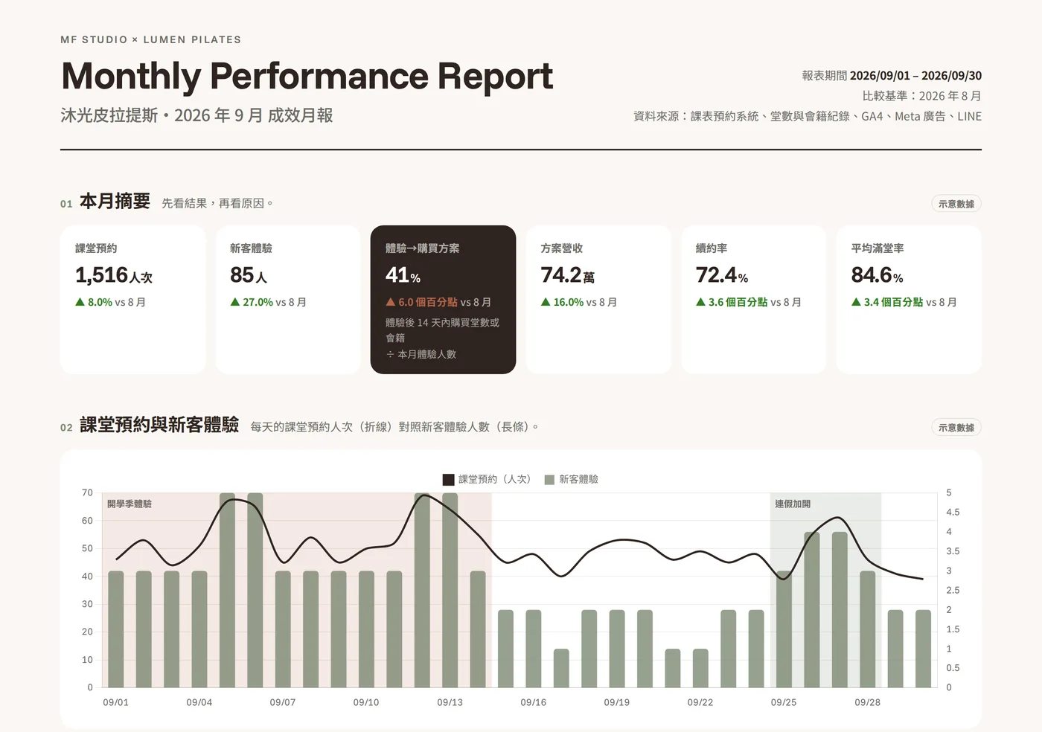
Task: Click the Monthly Performance Report title
Action: click(x=307, y=76)
